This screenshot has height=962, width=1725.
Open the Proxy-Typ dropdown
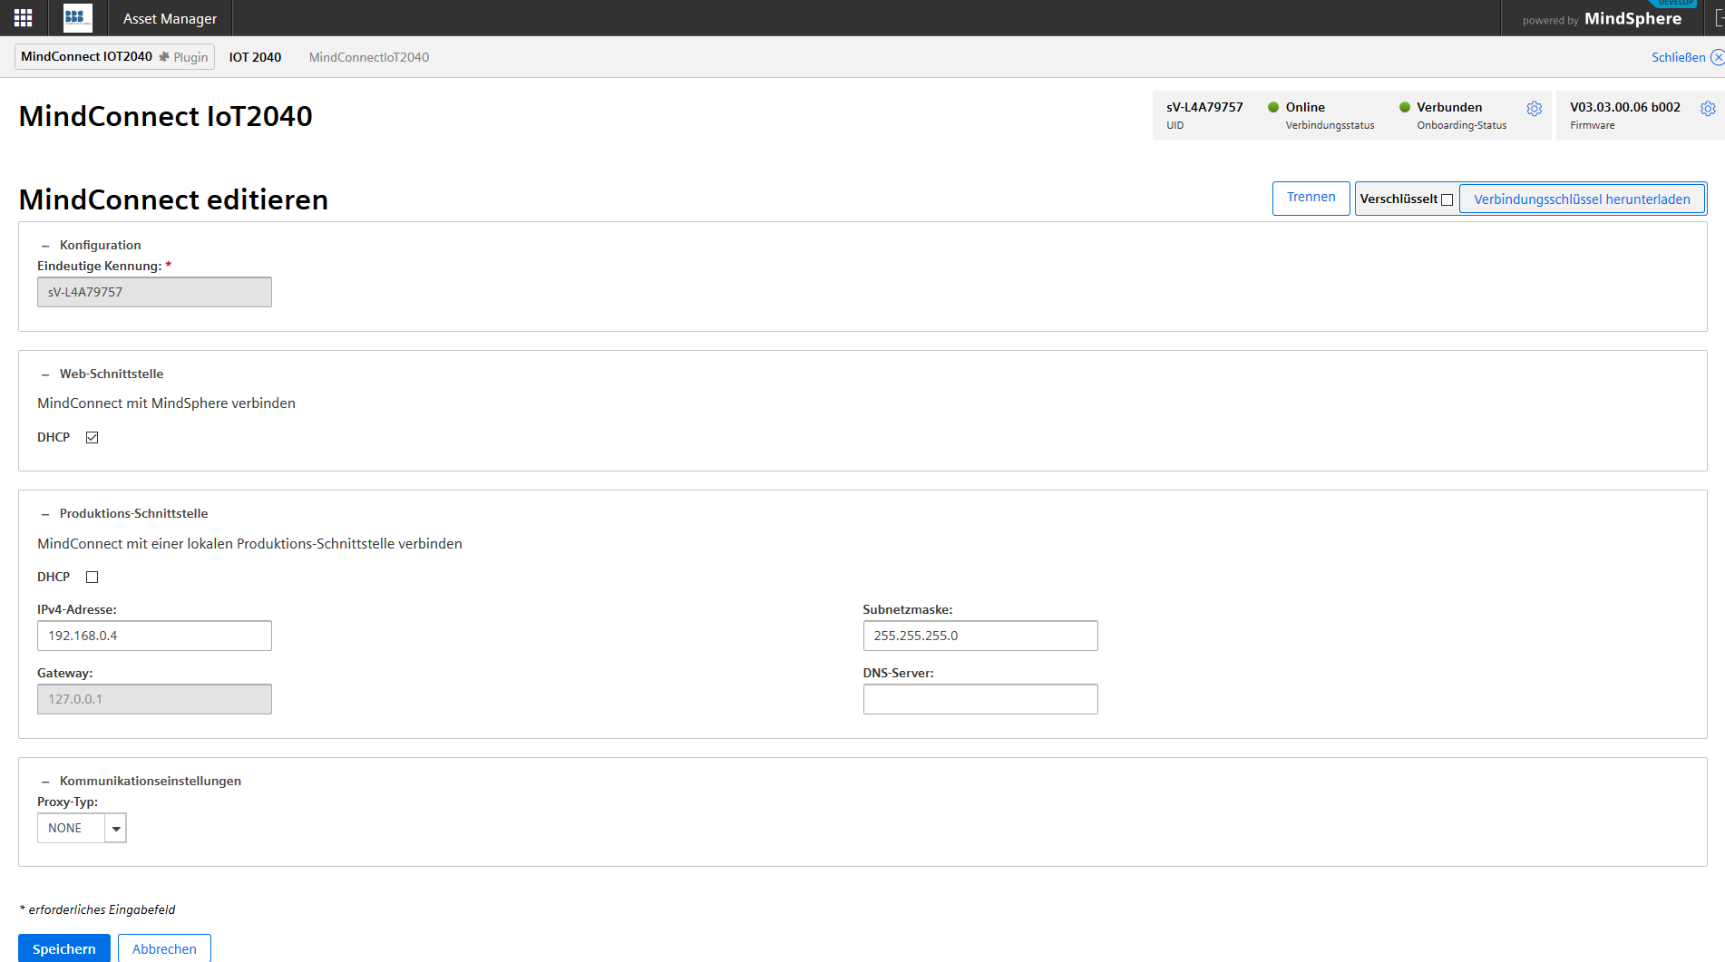pos(115,828)
